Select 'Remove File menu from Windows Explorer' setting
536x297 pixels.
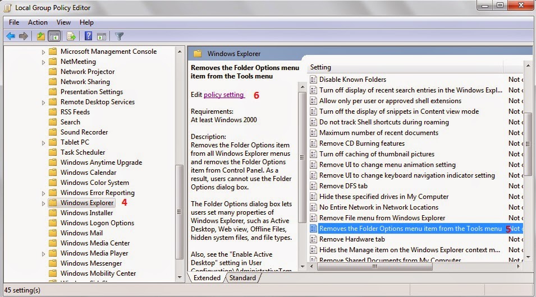pos(382,218)
